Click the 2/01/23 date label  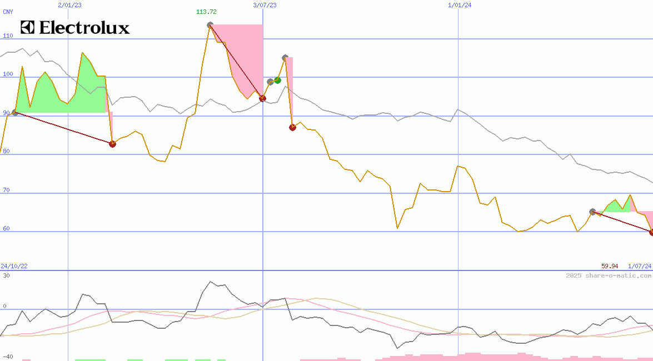coord(69,5)
